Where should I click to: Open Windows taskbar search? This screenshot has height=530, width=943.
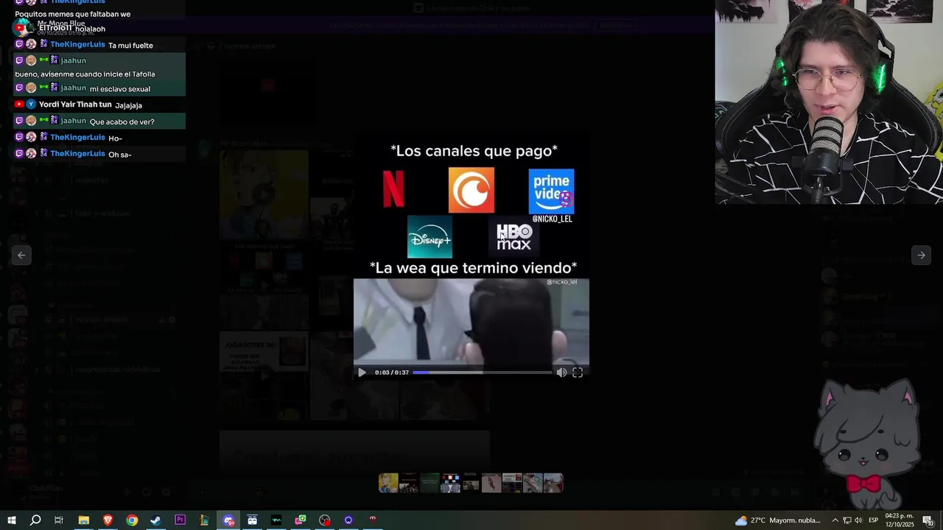(x=35, y=520)
